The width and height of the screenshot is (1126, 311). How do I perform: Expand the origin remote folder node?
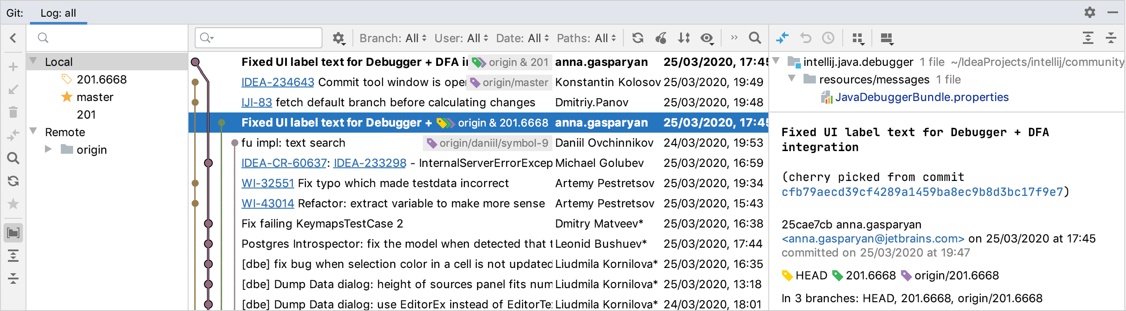(48, 149)
